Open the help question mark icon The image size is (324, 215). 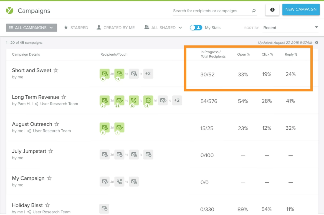[272, 10]
